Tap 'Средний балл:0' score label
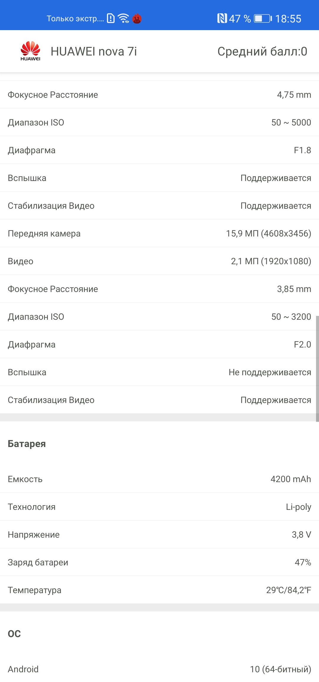Viewport: 319px width, 682px height. click(x=262, y=51)
